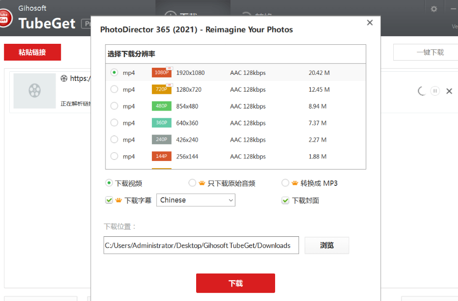Click the 1080P quality badge

(x=161, y=73)
